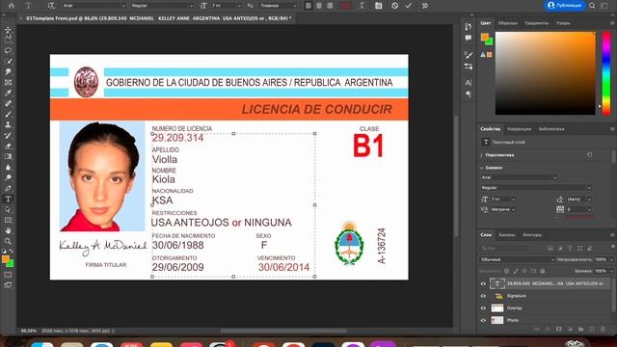617x347 pixels.
Task: Select the Lasso tool
Action: pos(8,51)
